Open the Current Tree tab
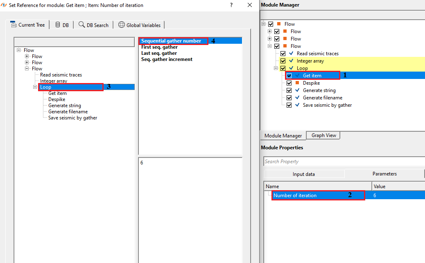 coord(27,25)
